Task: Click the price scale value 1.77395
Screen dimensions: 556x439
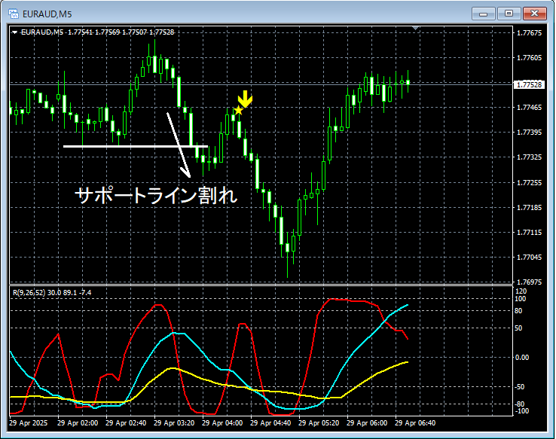Action: point(530,133)
